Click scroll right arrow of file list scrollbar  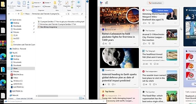tap(84, 96)
